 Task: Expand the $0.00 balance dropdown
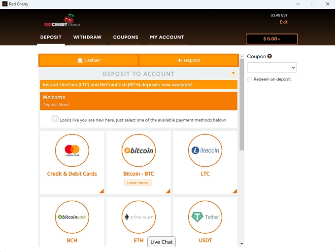click(271, 39)
